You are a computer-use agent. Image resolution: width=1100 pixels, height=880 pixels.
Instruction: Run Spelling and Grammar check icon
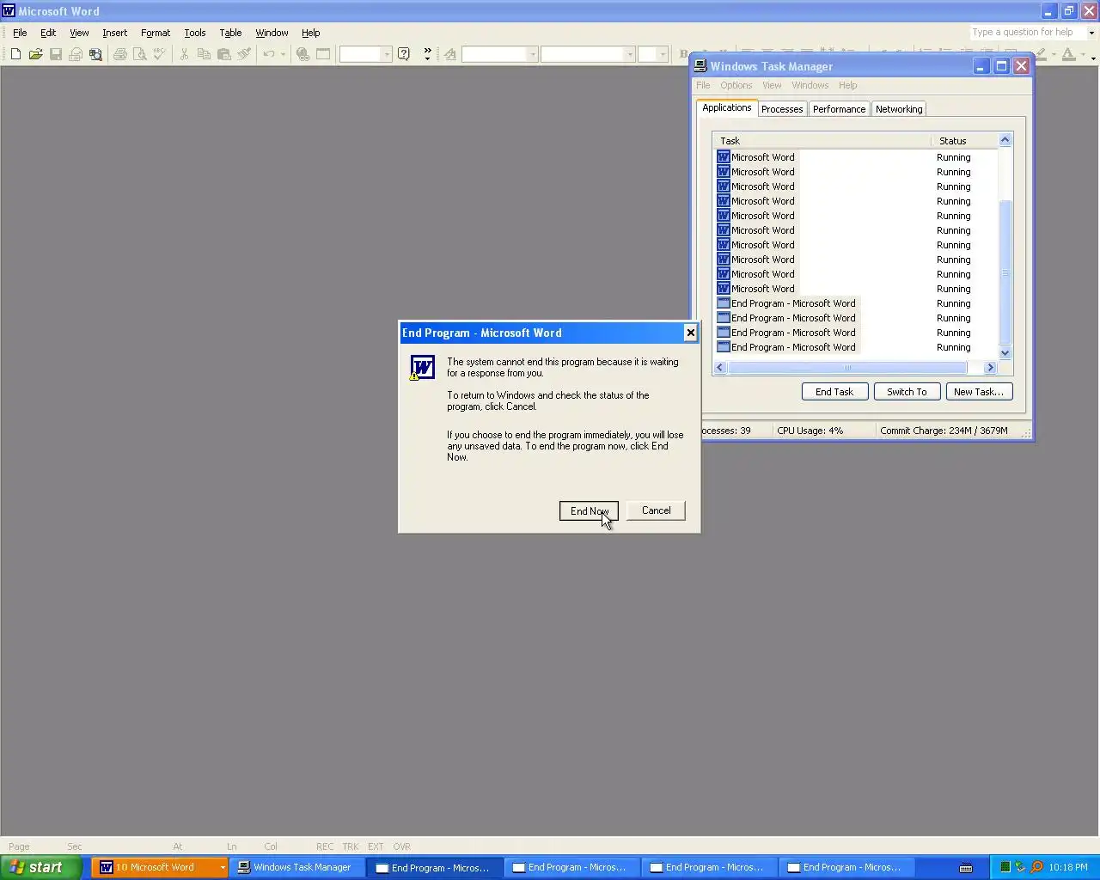(x=160, y=54)
